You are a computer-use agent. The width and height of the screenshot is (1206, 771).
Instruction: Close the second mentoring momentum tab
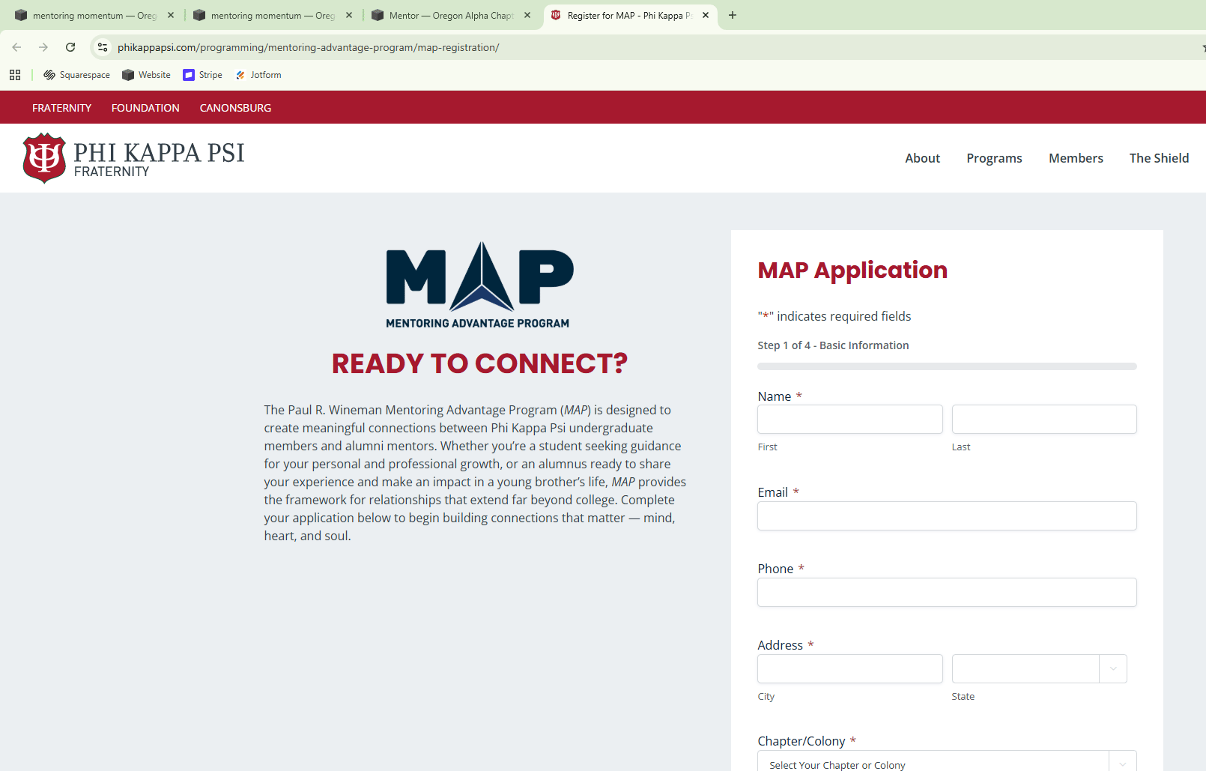349,15
